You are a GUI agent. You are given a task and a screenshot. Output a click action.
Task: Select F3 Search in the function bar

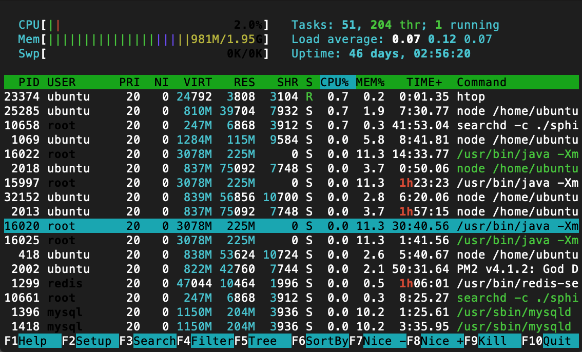[148, 341]
